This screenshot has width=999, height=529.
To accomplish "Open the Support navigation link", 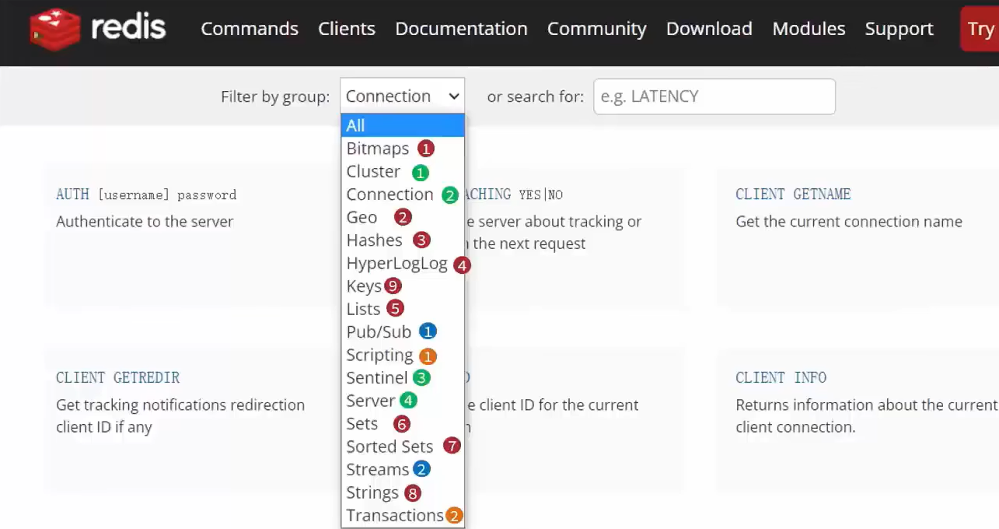I will coord(899,29).
